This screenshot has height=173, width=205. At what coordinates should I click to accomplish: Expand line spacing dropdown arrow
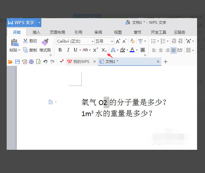coord(193,50)
